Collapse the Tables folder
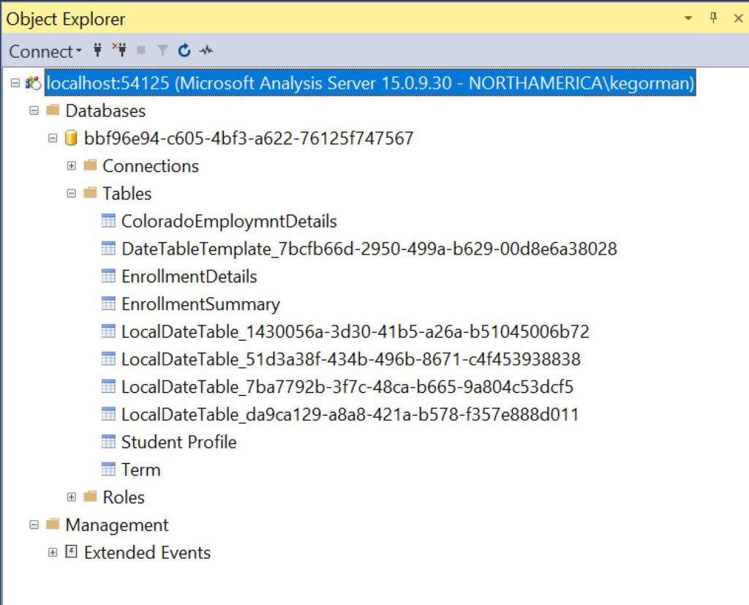Image resolution: width=749 pixels, height=605 pixels. point(71,194)
